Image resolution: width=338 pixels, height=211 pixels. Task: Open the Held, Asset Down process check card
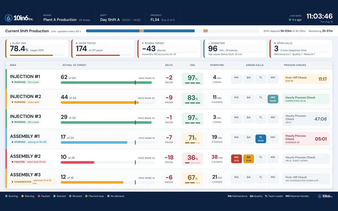(306, 159)
